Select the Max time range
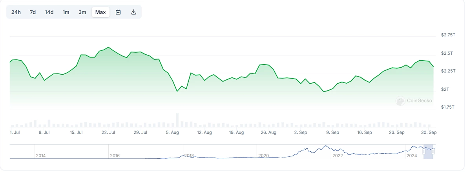Image resolution: width=471 pixels, height=172 pixels. coord(100,12)
